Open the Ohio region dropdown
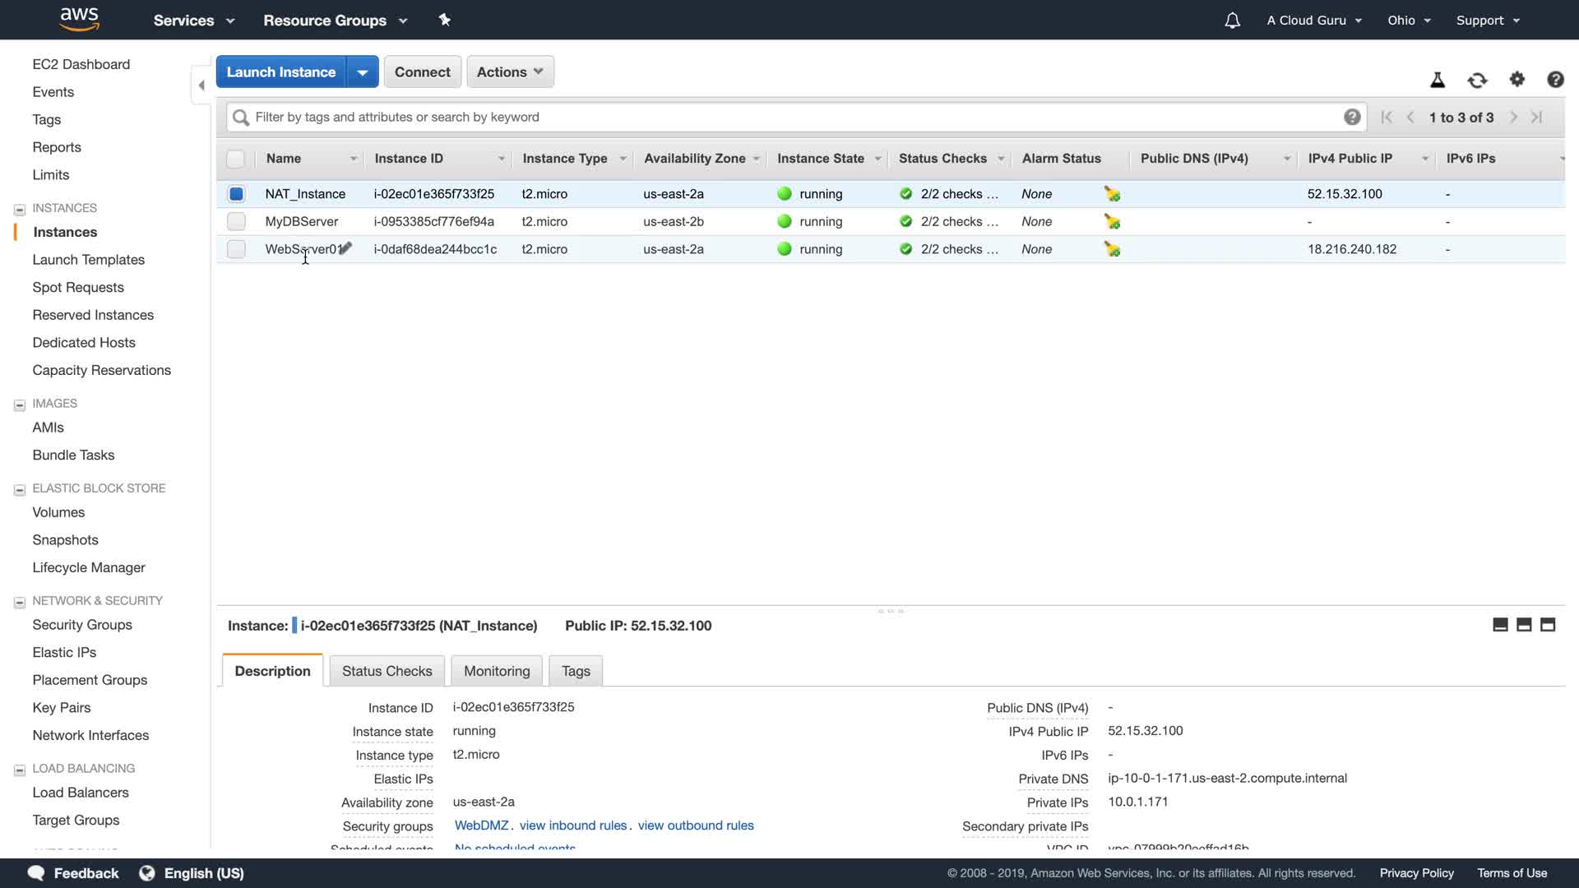1579x888 pixels. click(1409, 21)
